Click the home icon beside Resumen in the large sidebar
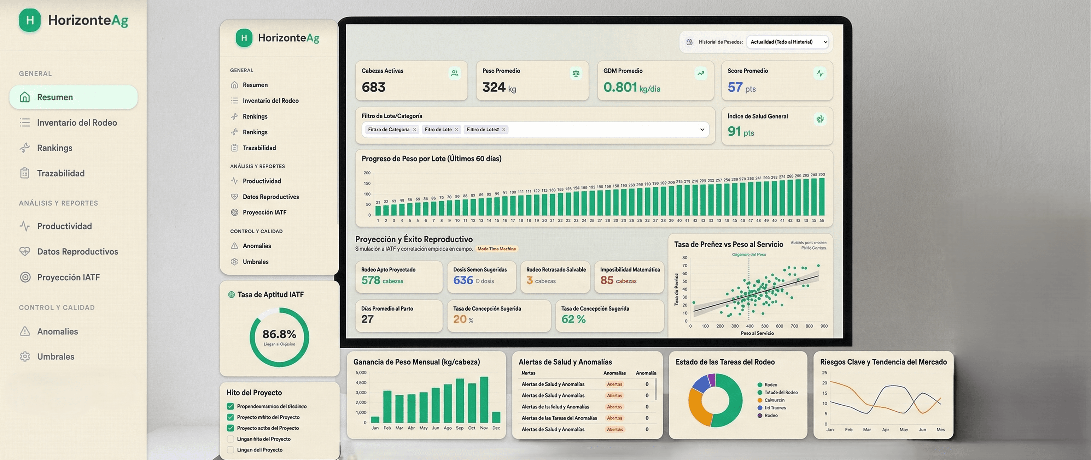Image resolution: width=1091 pixels, height=460 pixels. (25, 97)
